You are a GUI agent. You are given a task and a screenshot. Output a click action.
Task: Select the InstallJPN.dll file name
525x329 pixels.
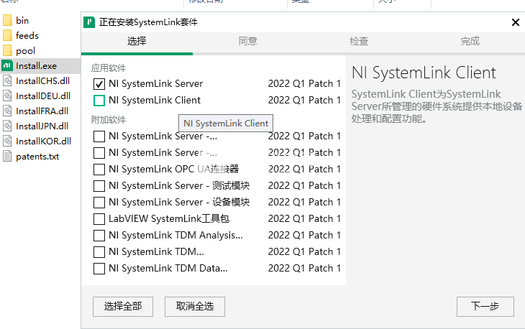pyautogui.click(x=42, y=126)
